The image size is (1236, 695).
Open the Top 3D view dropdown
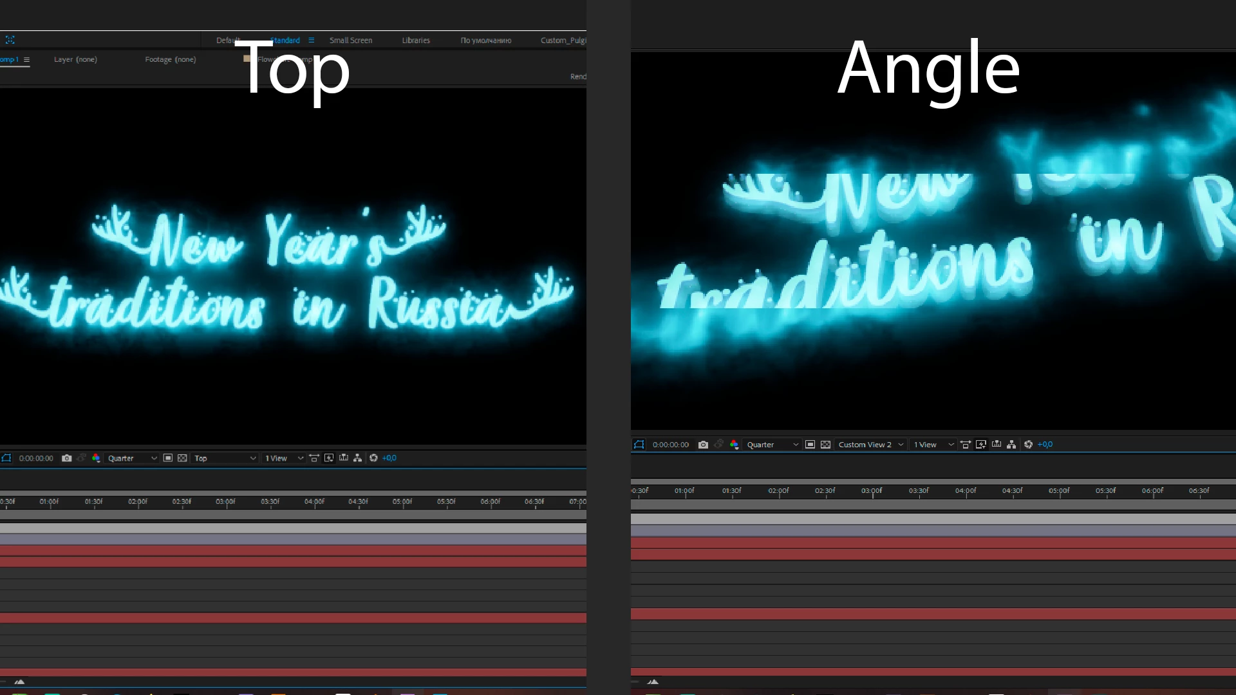pyautogui.click(x=225, y=458)
